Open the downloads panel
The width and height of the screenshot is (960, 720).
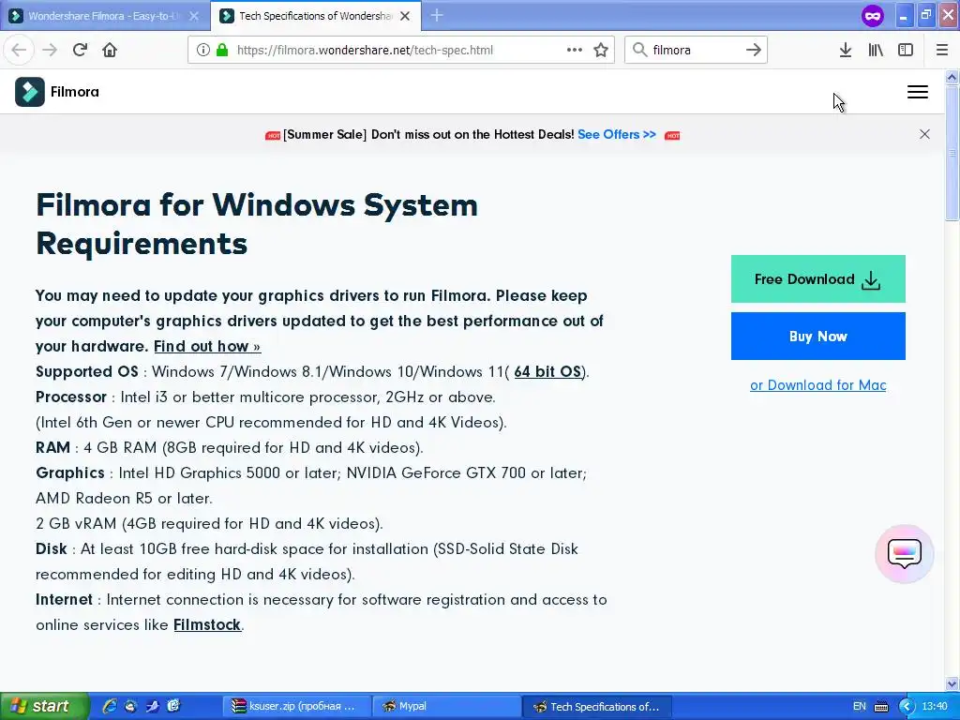846,50
